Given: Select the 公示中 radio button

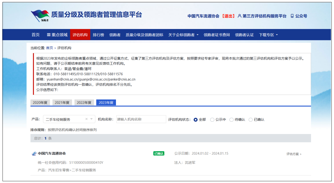Looking at the screenshot, I should click(x=212, y=120).
